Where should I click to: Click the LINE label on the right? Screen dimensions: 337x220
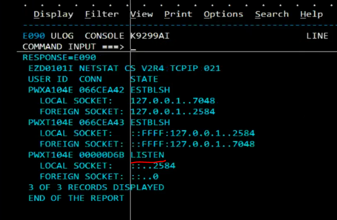[317, 36]
